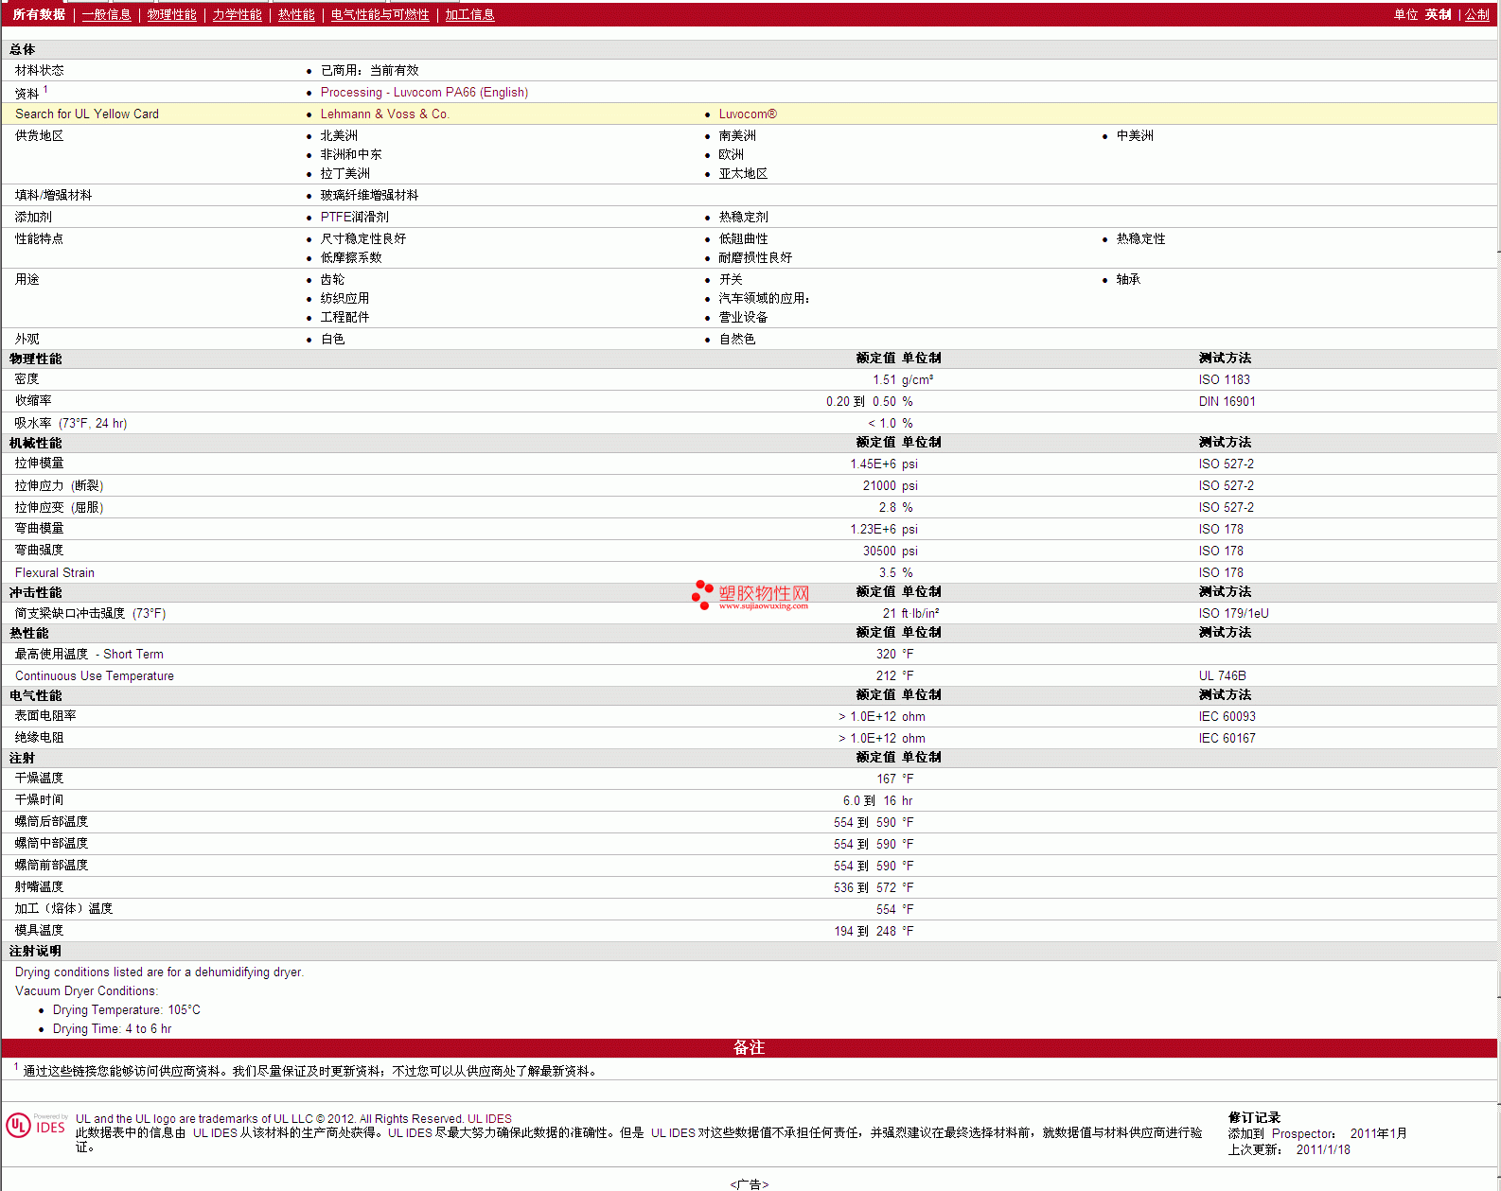The width and height of the screenshot is (1501, 1191).
Task: Click the 塑胶物性网 watermark logo
Action: (750, 594)
